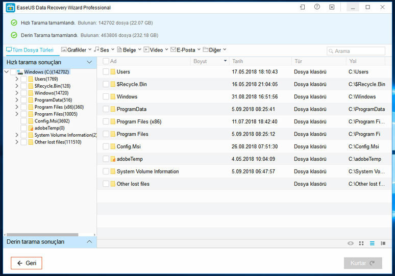The image size is (395, 276).
Task: Open the title bar dropdown menu icon
Action: click(332, 7)
